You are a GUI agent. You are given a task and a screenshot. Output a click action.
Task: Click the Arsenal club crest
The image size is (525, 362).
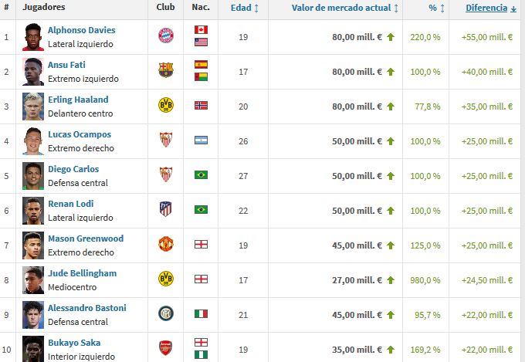165,347
